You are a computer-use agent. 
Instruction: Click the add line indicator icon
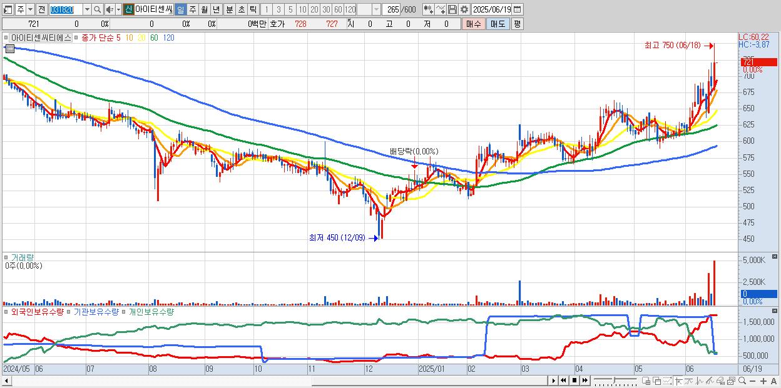pos(441,9)
